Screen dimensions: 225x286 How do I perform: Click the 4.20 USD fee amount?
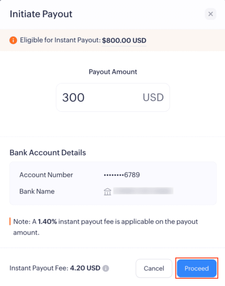[85, 268]
